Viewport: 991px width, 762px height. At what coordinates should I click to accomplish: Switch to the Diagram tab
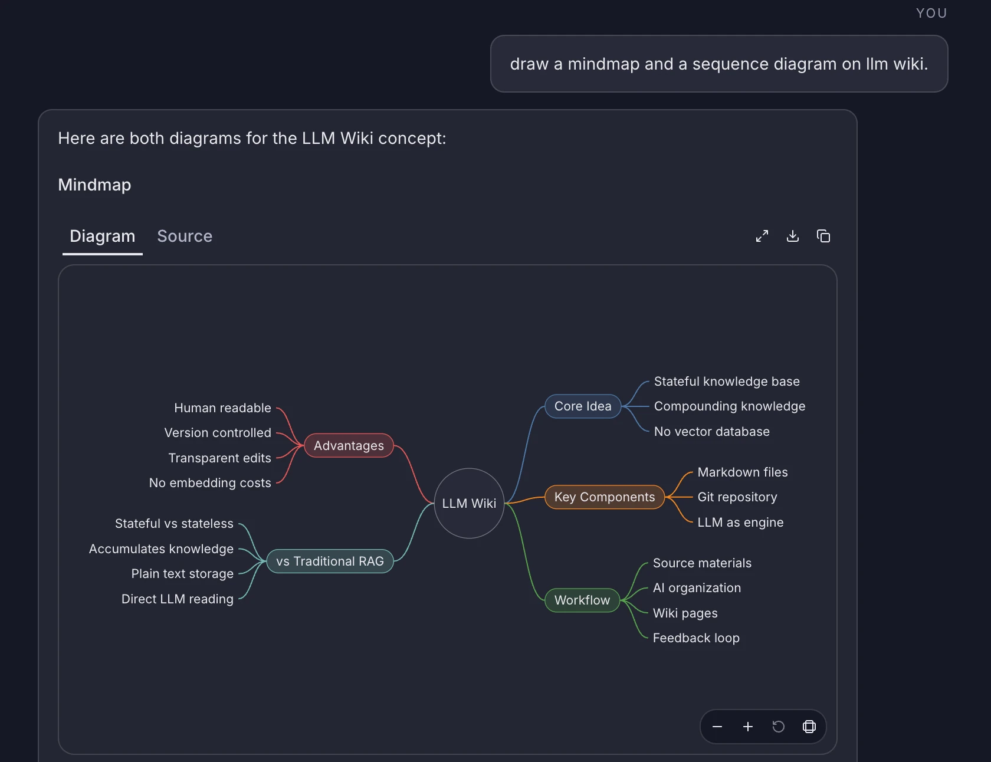point(103,236)
